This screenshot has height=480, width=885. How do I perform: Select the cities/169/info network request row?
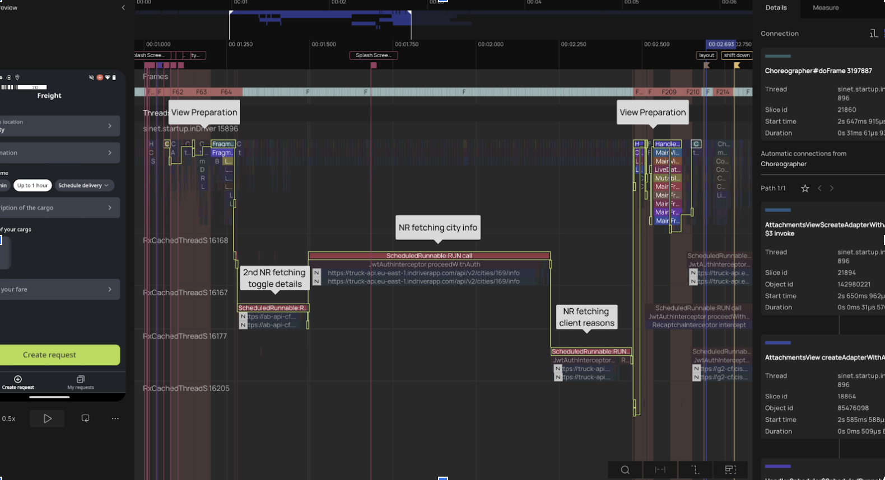[x=423, y=273]
